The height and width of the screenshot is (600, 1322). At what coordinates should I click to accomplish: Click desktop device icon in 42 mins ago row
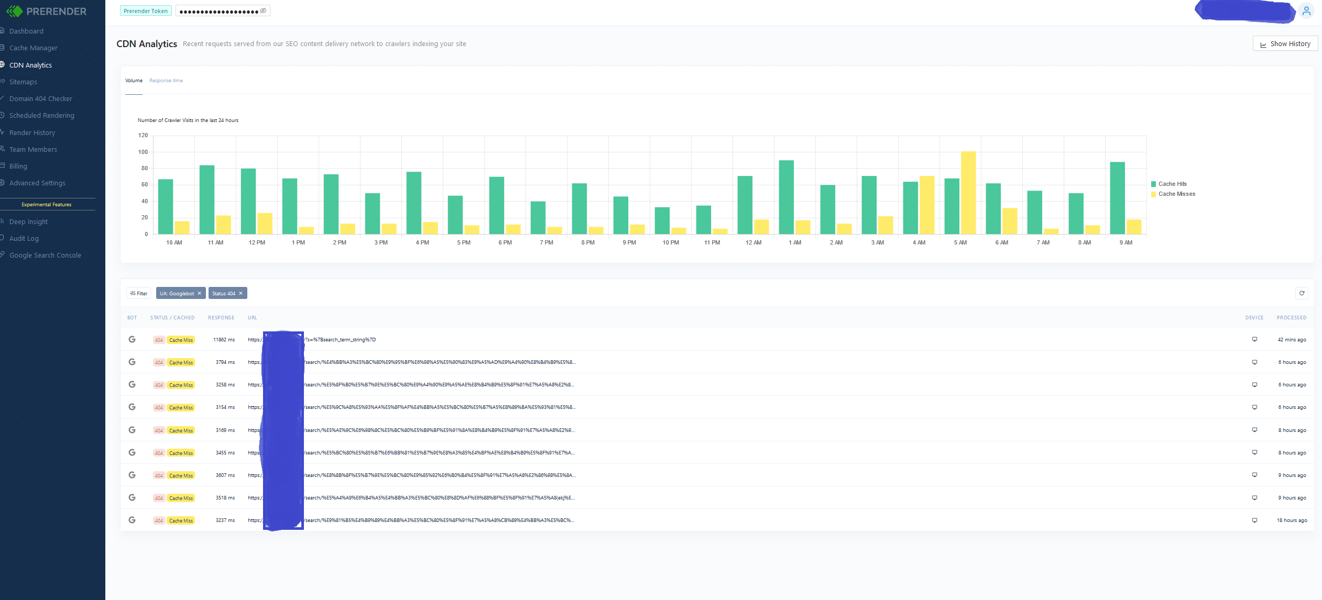1254,339
